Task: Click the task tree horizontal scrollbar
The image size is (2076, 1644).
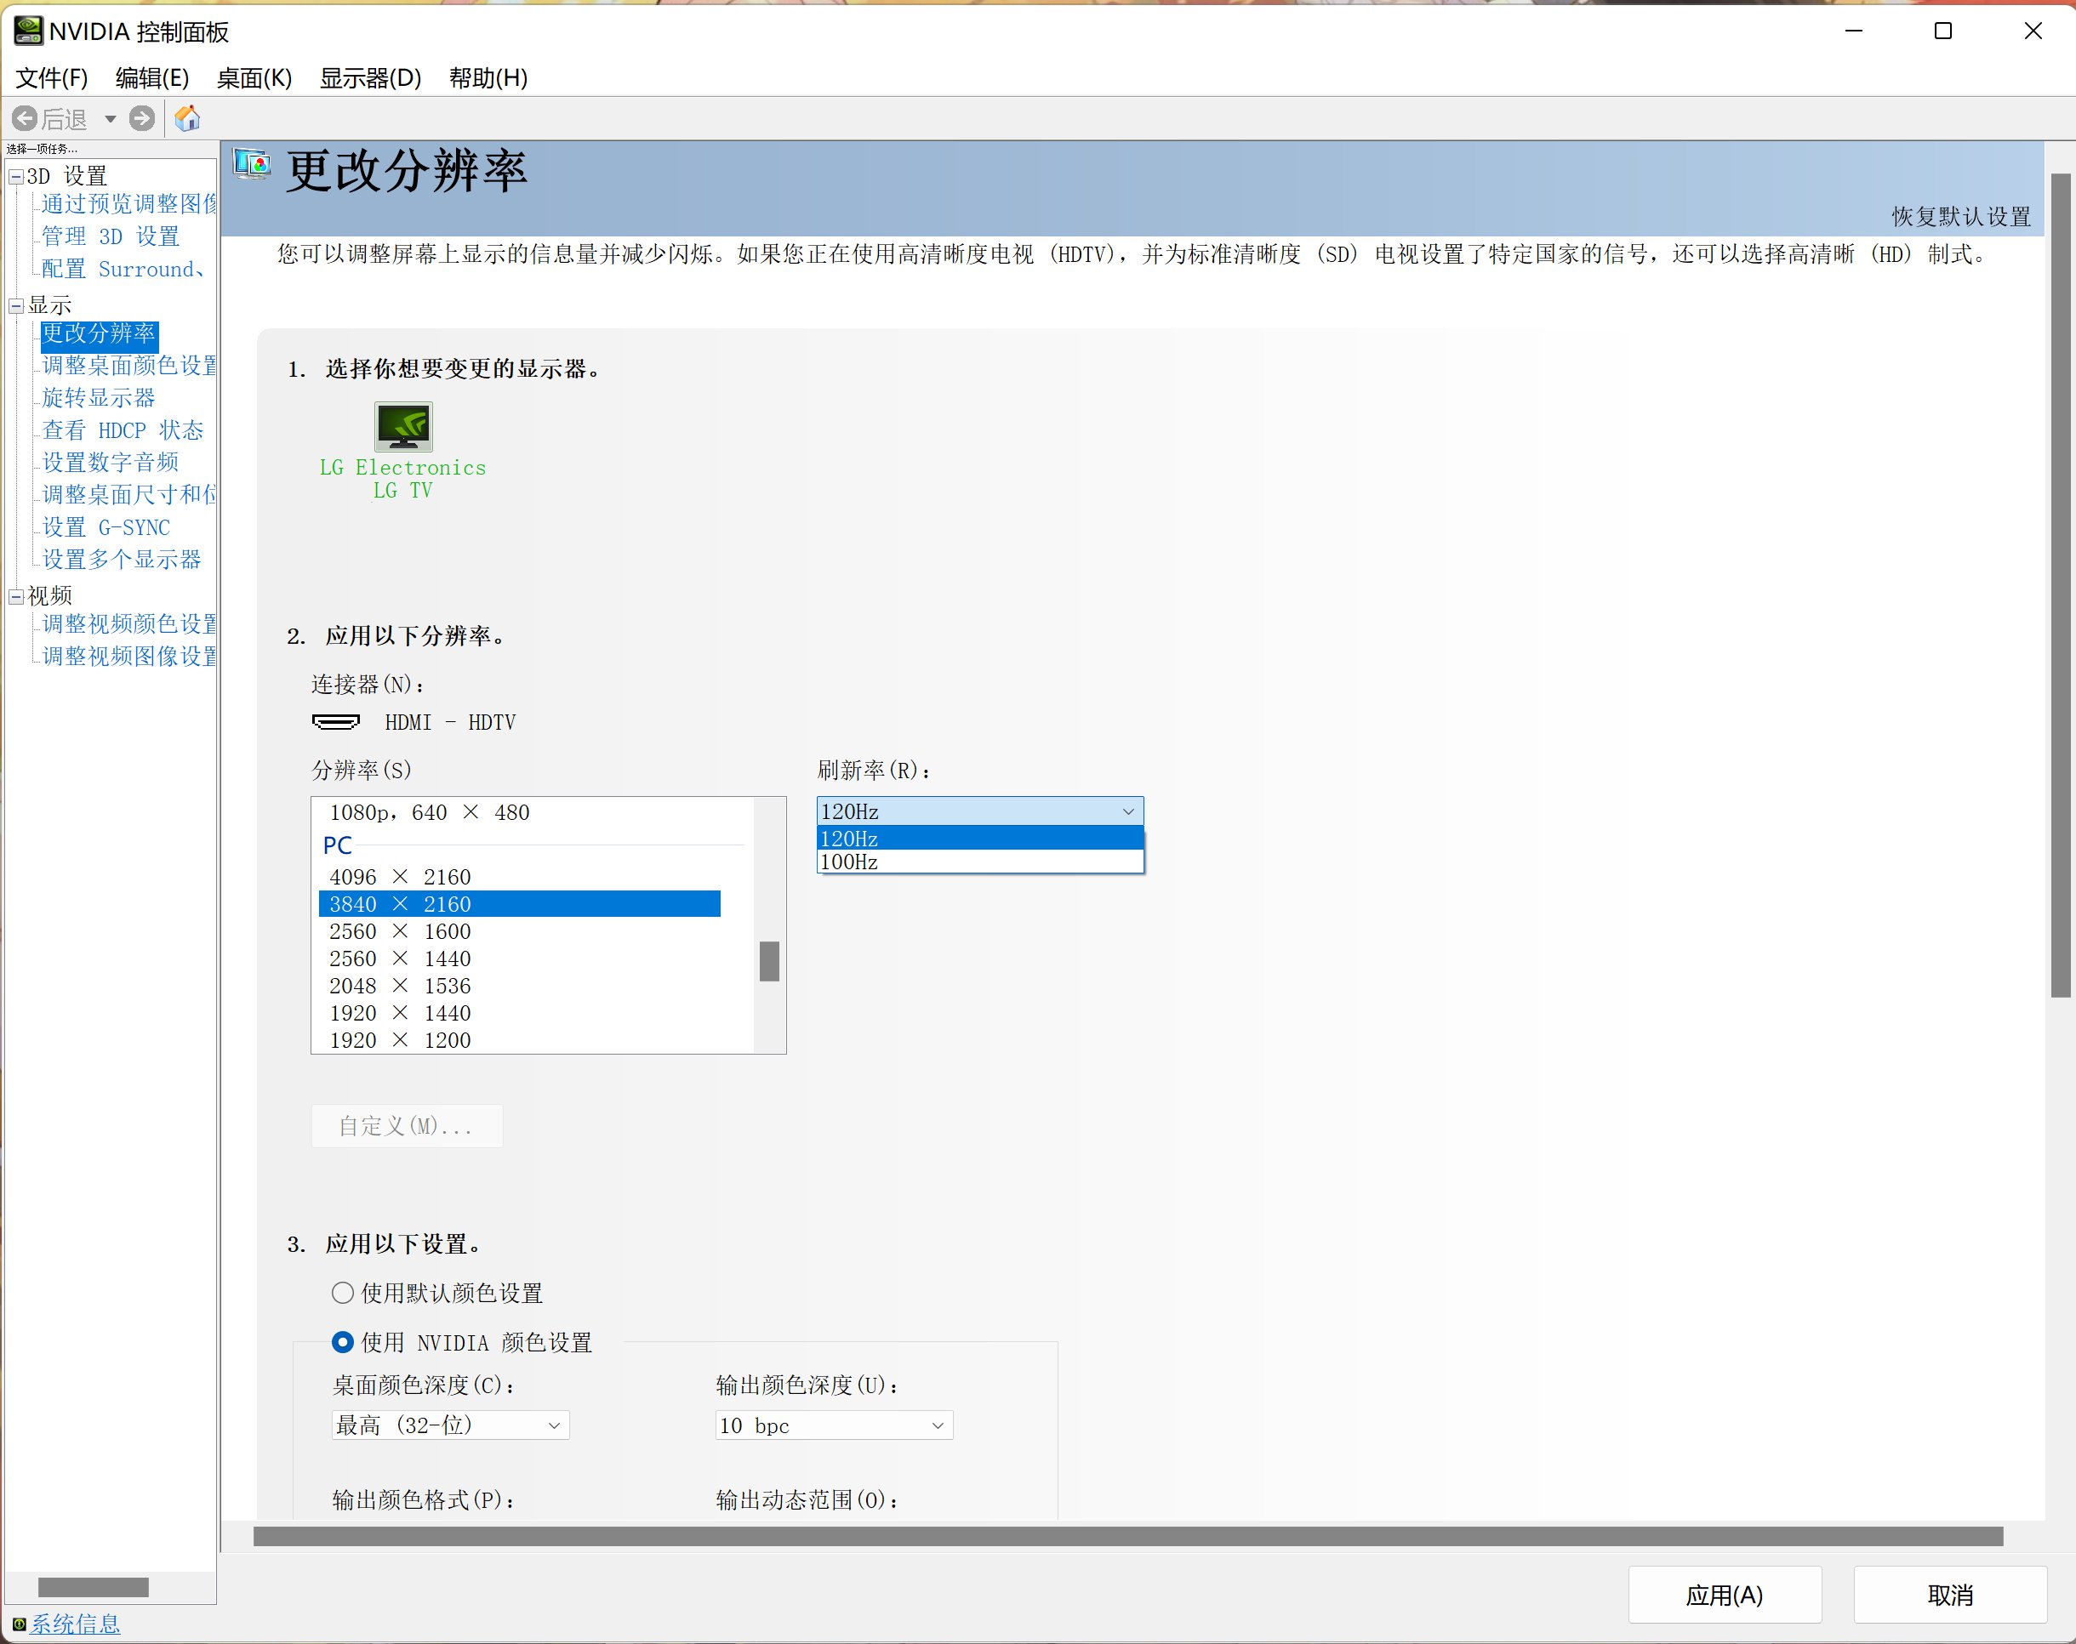Action: click(x=94, y=1586)
